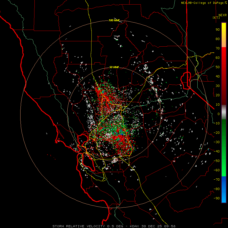
Task: Click the -10 value on the scale
Action: (x=217, y=123)
